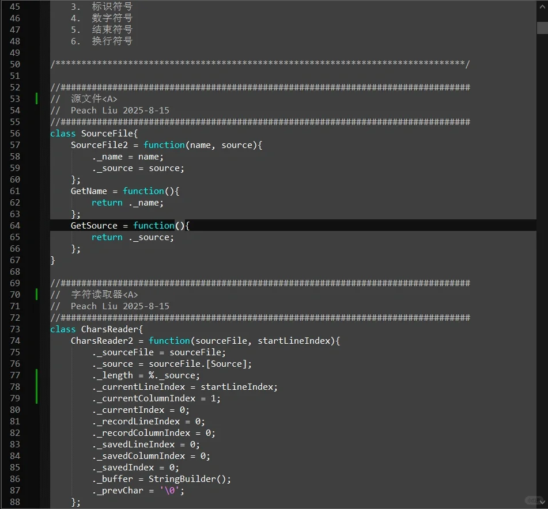
Task: Click '._length = %._source;' statement
Action: coord(146,375)
